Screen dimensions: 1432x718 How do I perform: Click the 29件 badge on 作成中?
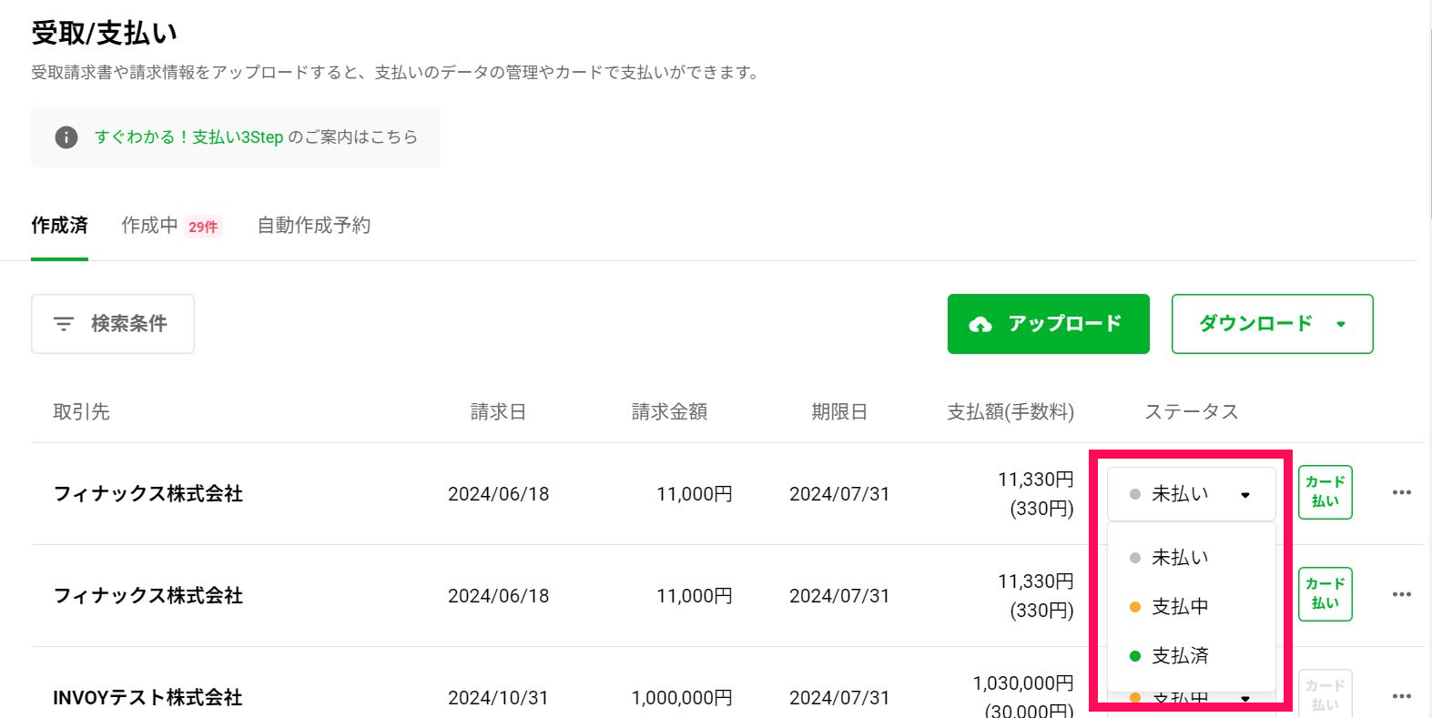(203, 227)
